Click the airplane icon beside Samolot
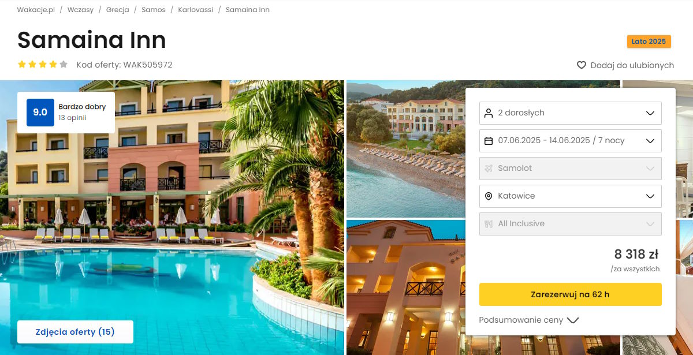 click(489, 169)
